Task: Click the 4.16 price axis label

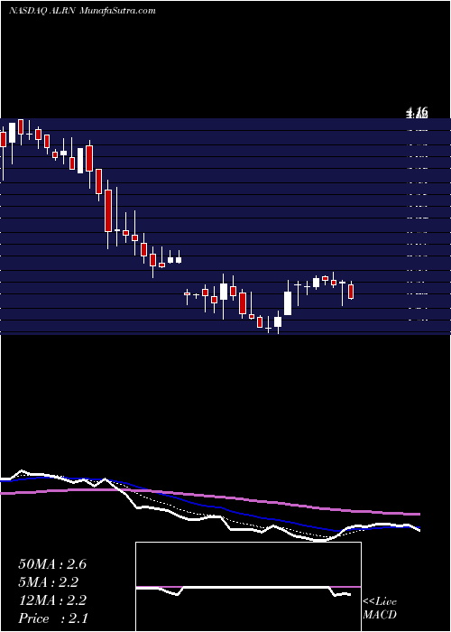Action: tap(417, 112)
